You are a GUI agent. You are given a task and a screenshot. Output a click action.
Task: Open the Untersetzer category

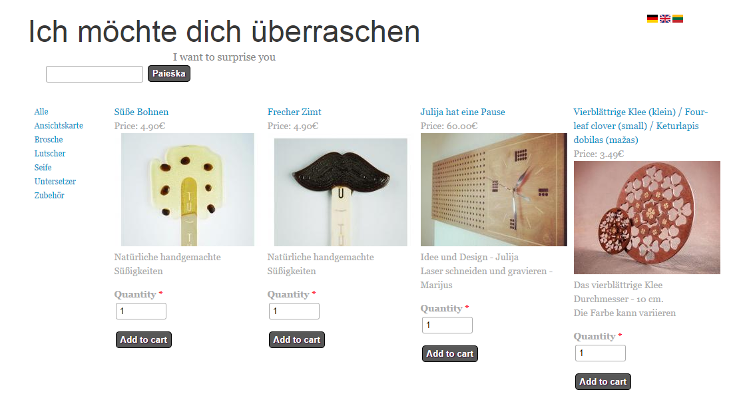tap(55, 181)
